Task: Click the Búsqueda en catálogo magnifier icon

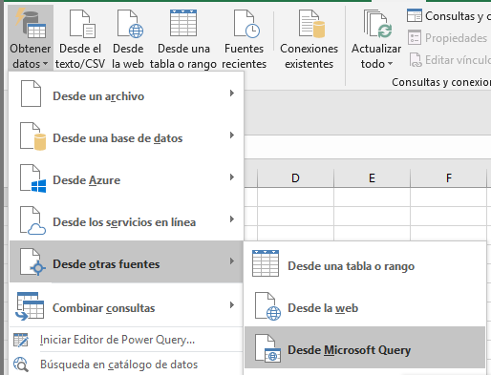Action: click(x=21, y=365)
